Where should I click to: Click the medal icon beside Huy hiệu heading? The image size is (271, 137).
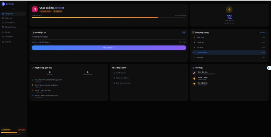coord(193,68)
